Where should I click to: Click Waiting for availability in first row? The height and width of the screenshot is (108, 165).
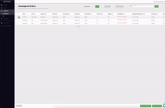pos(122,17)
